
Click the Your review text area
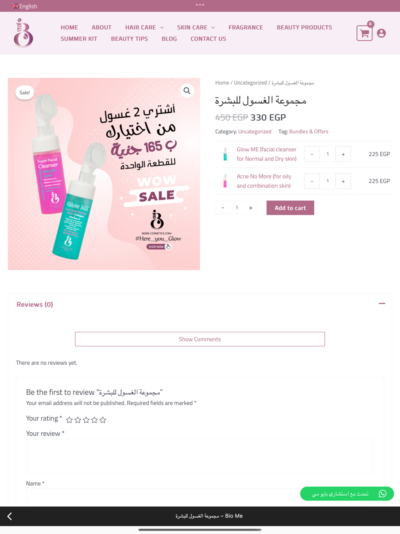(x=200, y=456)
